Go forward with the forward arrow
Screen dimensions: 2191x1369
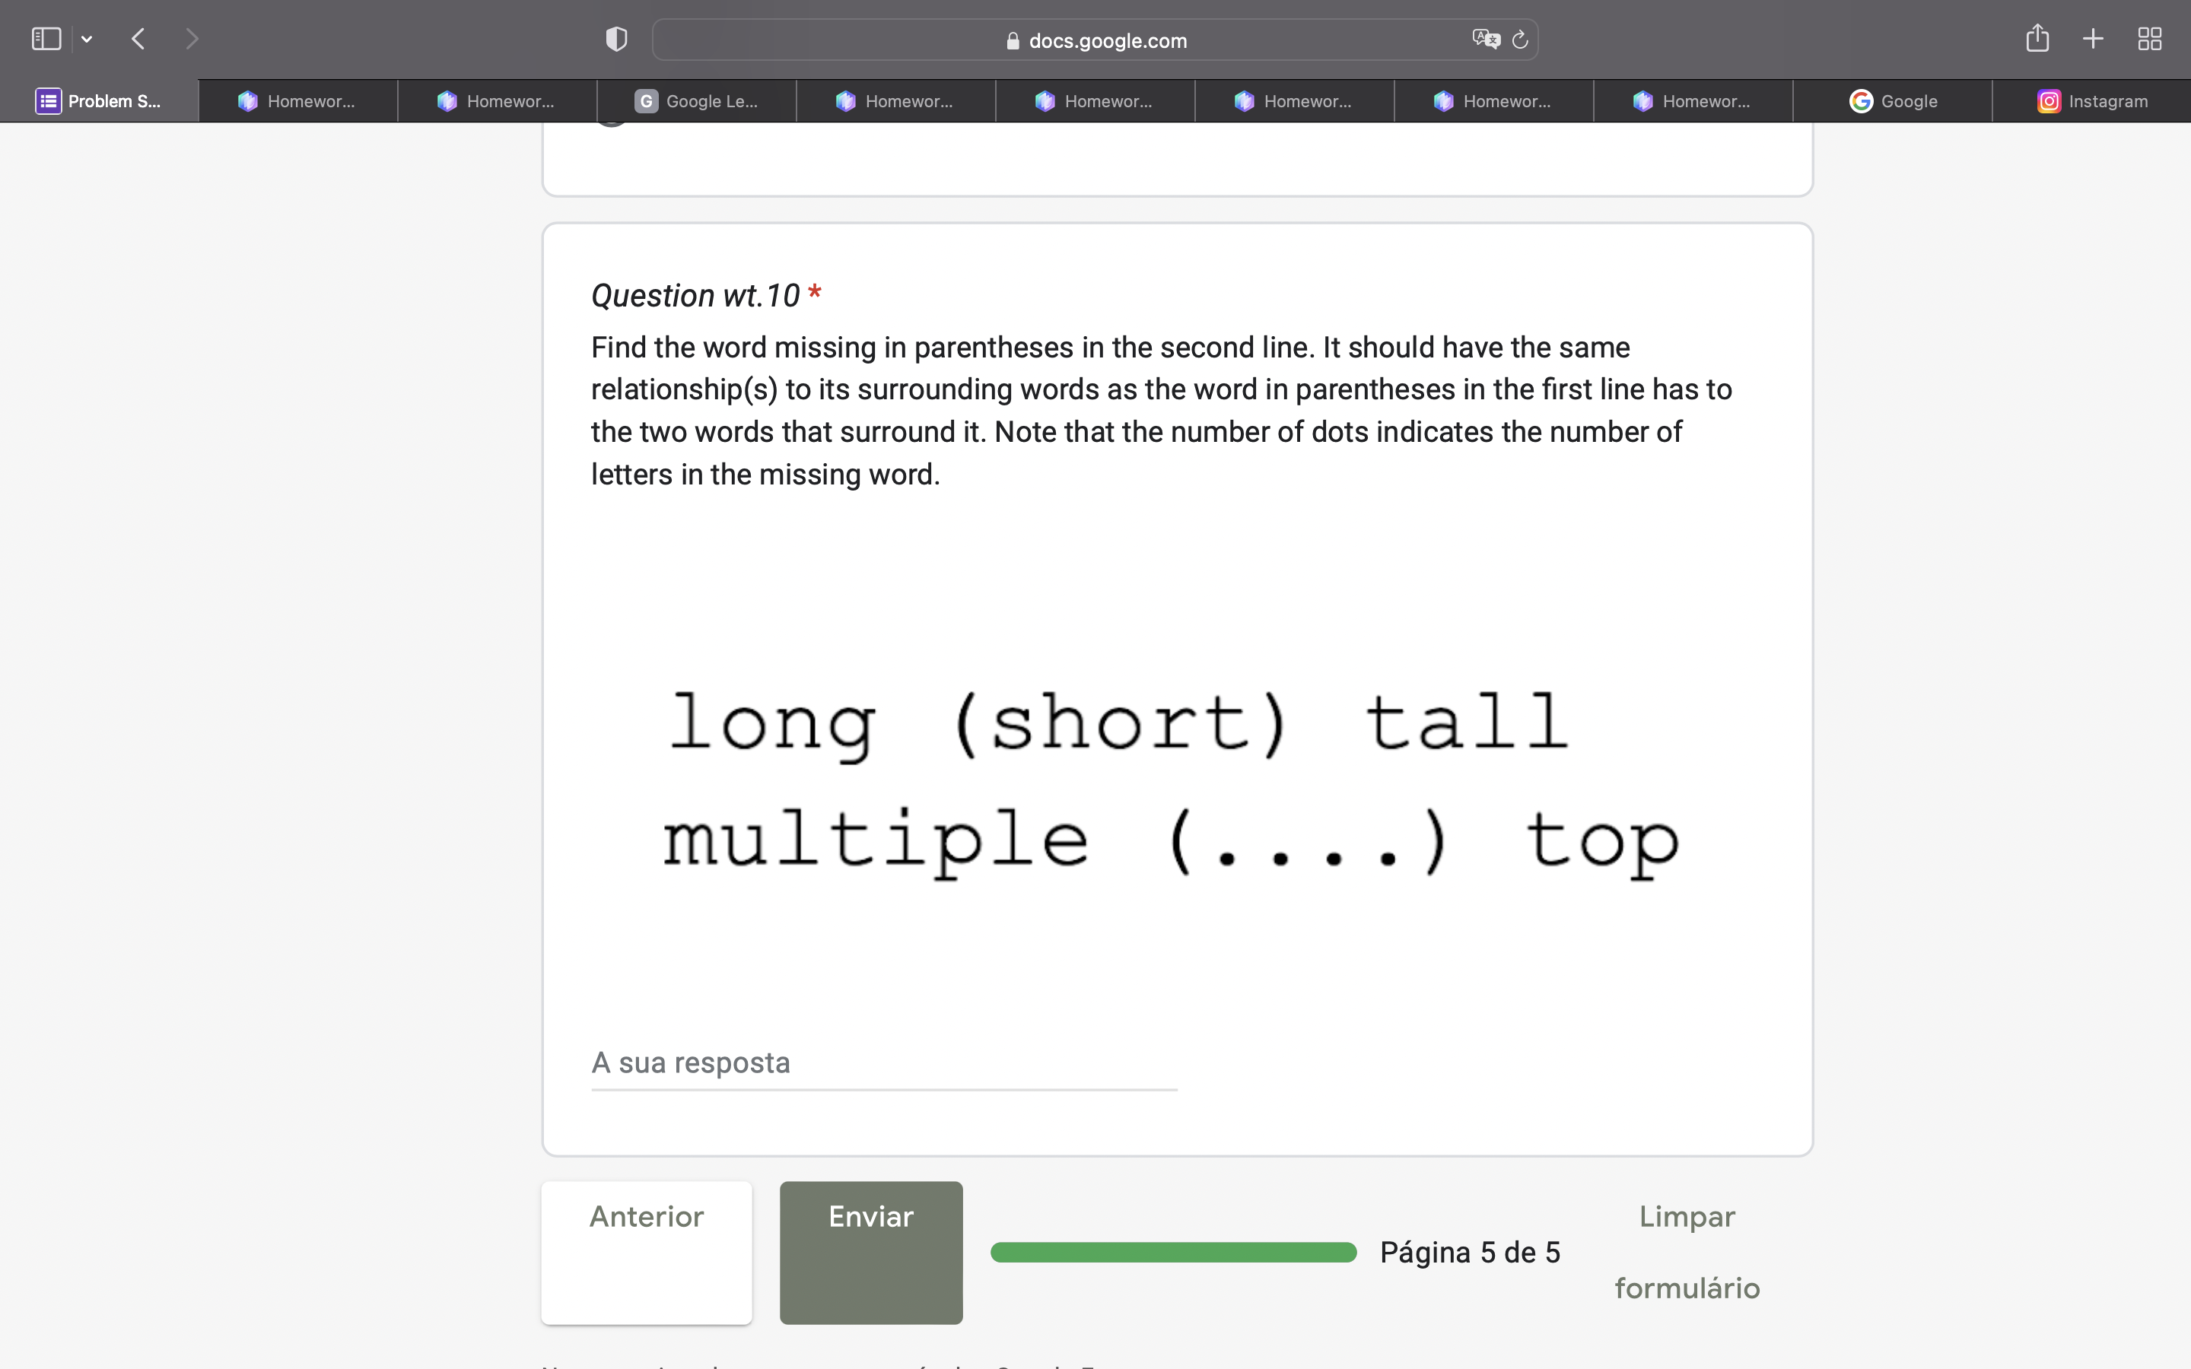click(191, 39)
